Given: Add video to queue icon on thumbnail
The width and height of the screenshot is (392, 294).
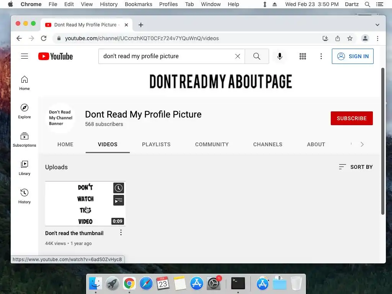Looking at the screenshot, I should (x=119, y=200).
